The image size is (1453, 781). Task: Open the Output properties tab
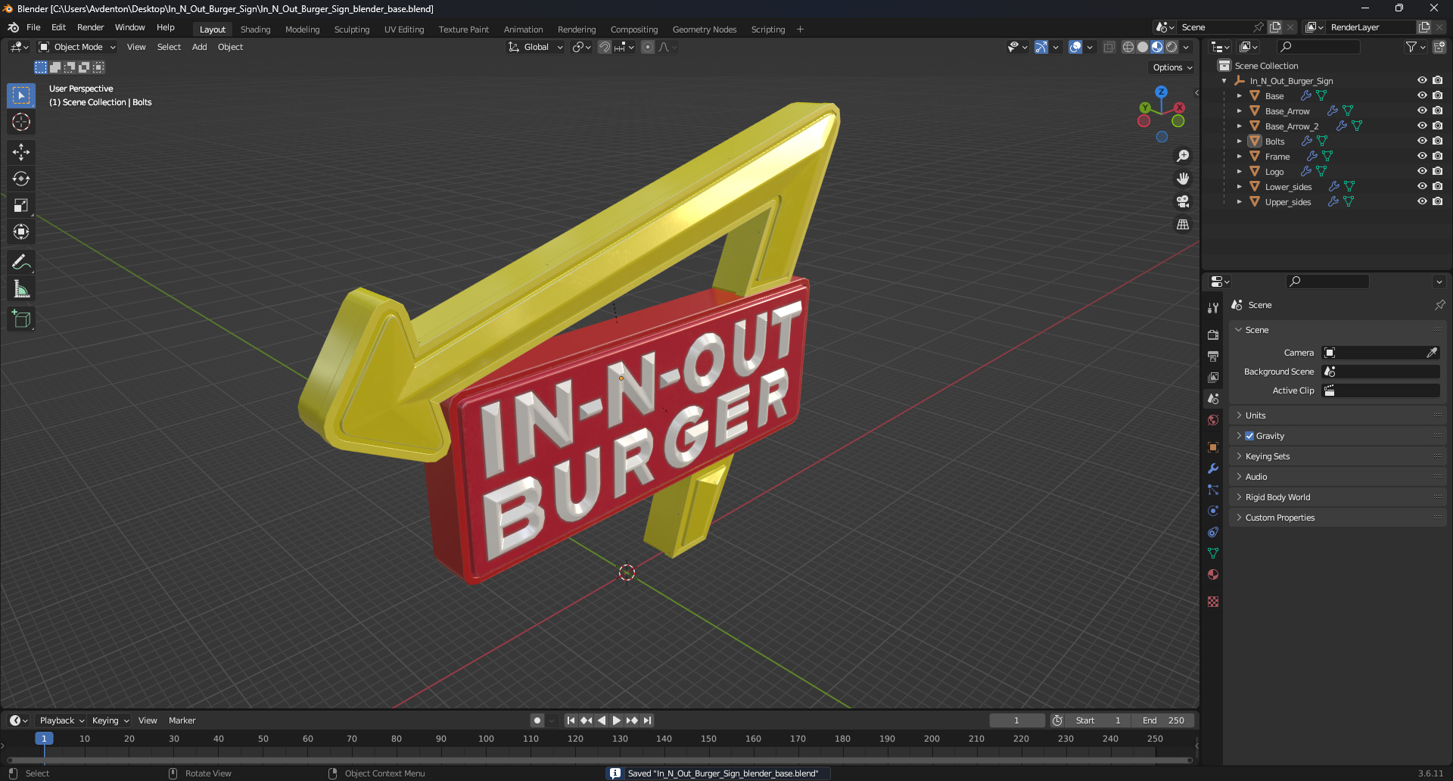point(1213,356)
